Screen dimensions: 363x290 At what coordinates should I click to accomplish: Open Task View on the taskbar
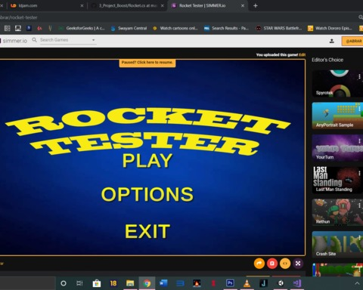(x=79, y=283)
